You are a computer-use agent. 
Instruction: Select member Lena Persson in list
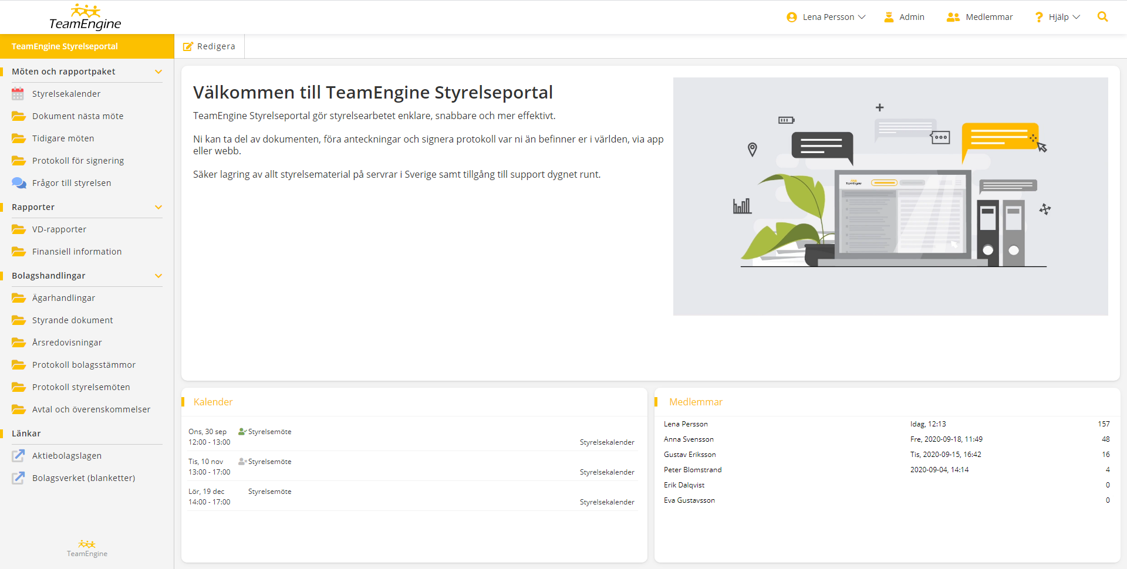click(x=686, y=424)
